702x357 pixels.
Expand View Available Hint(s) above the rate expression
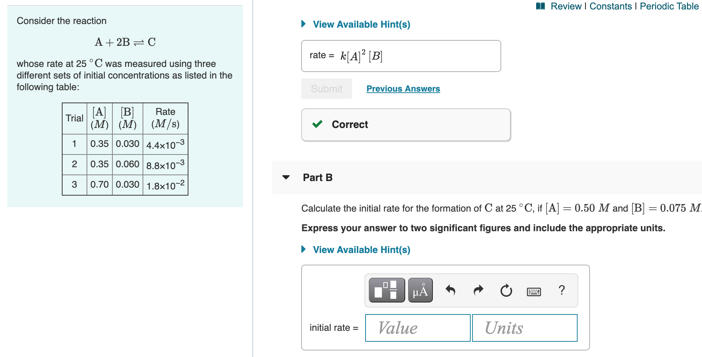click(361, 24)
